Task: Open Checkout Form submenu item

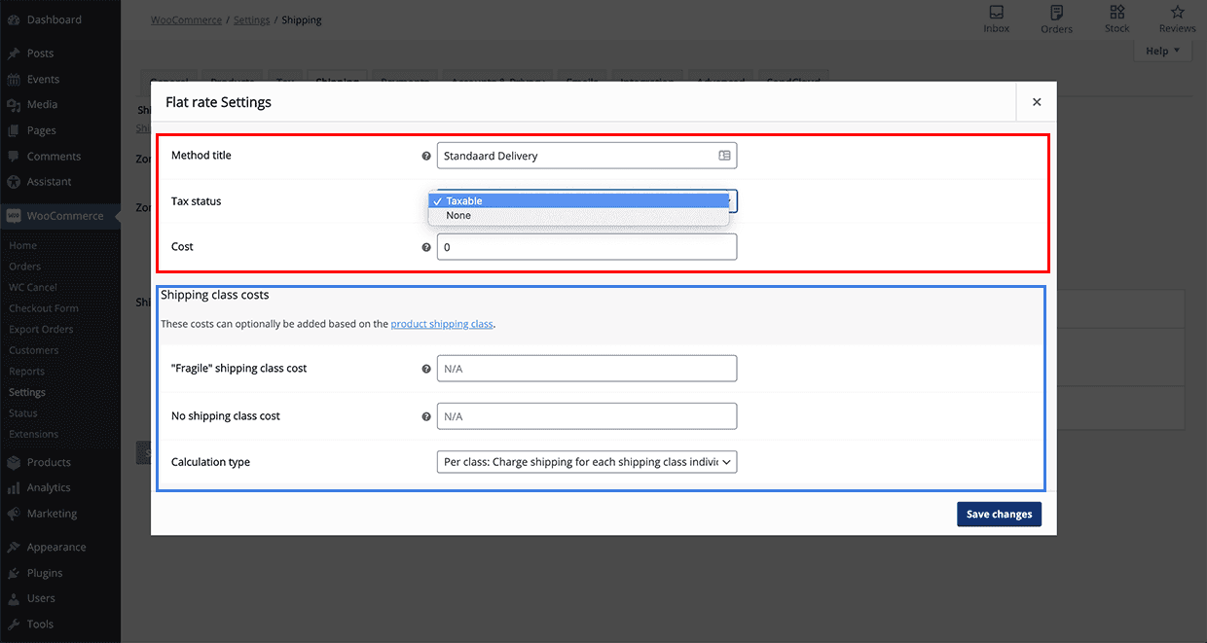Action: (x=44, y=308)
